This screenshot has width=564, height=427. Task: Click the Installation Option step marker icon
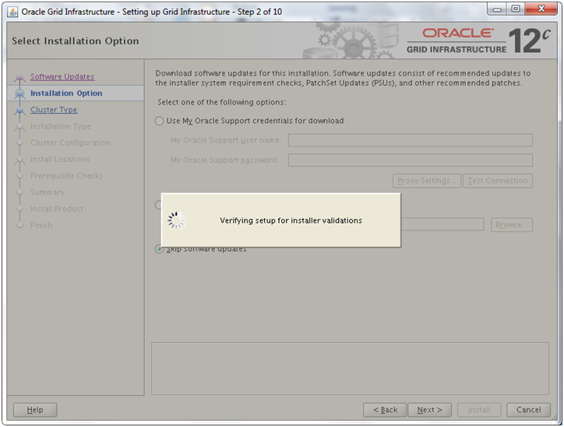pos(19,94)
